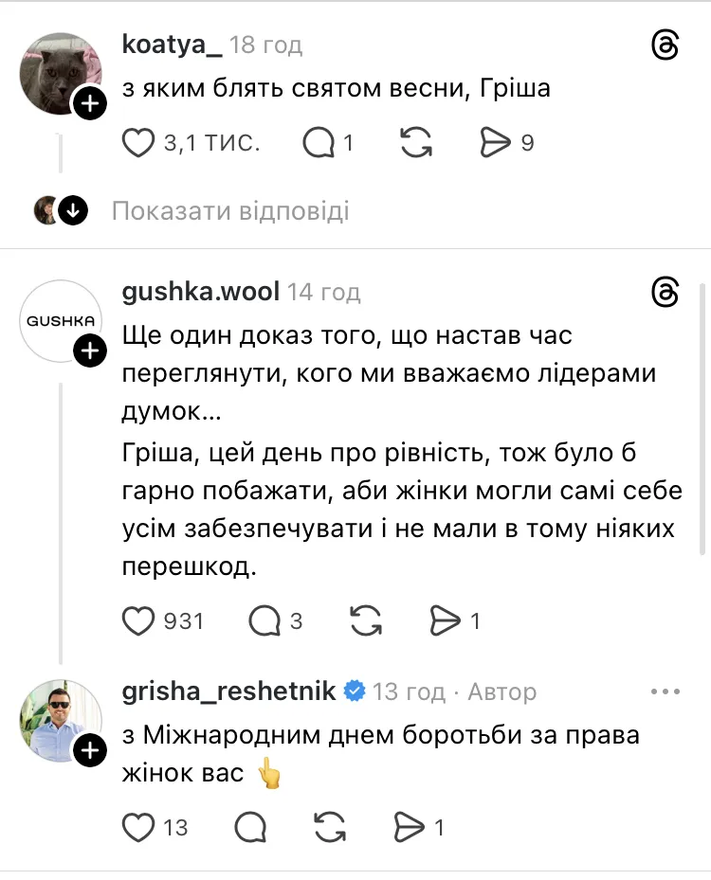The height and width of the screenshot is (880, 711).
Task: Like koatya_'s comment with heart icon
Action: (x=139, y=143)
